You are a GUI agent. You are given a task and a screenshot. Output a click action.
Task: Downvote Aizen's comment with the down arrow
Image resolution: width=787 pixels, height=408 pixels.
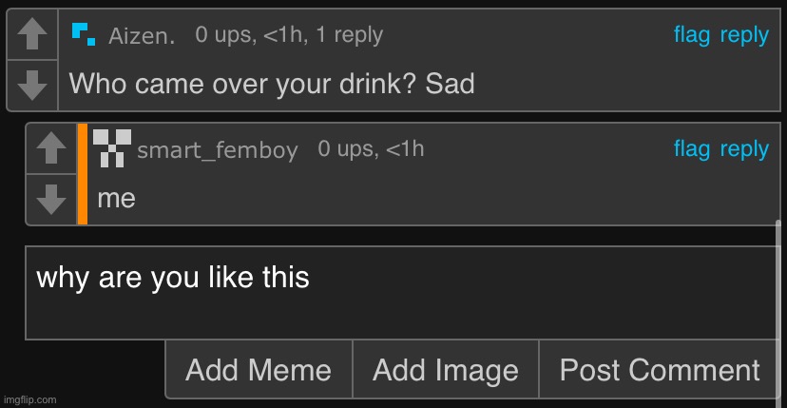click(32, 85)
